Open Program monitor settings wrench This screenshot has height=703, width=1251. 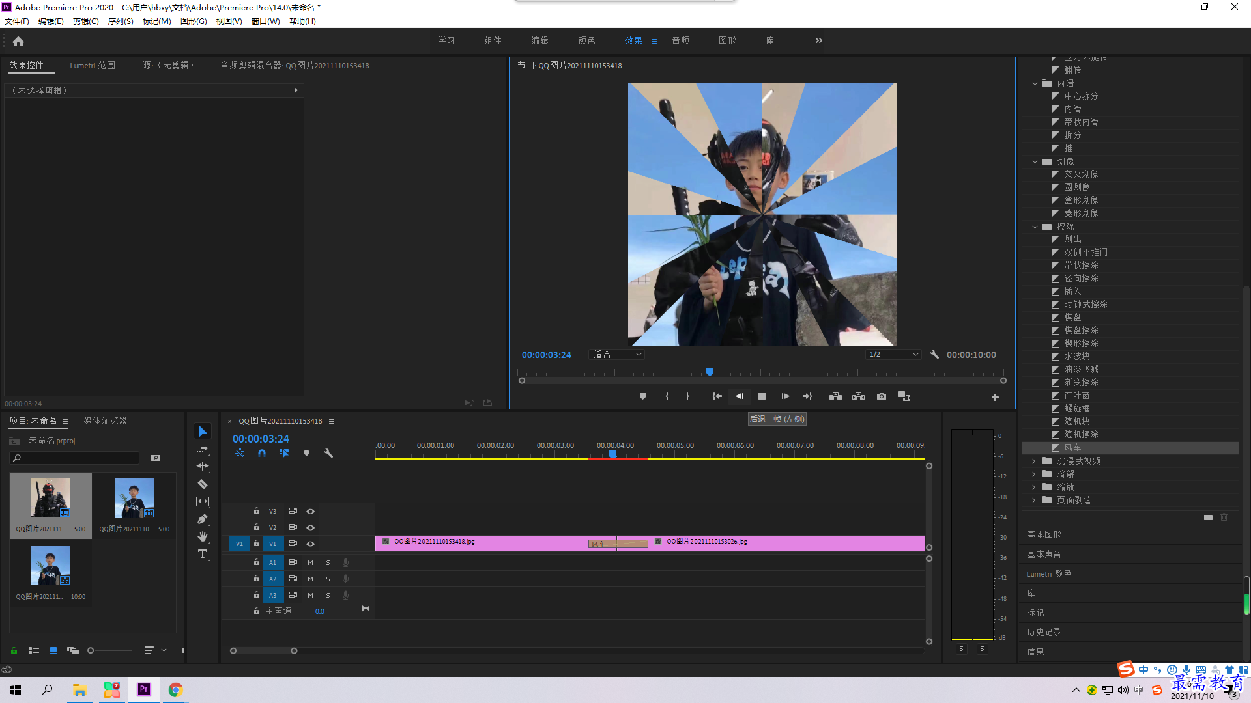[x=934, y=355]
